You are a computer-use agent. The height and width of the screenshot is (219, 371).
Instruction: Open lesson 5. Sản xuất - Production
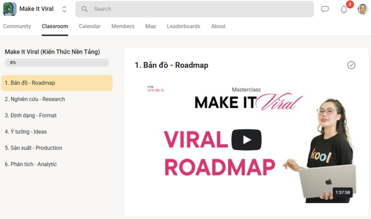(x=57, y=148)
